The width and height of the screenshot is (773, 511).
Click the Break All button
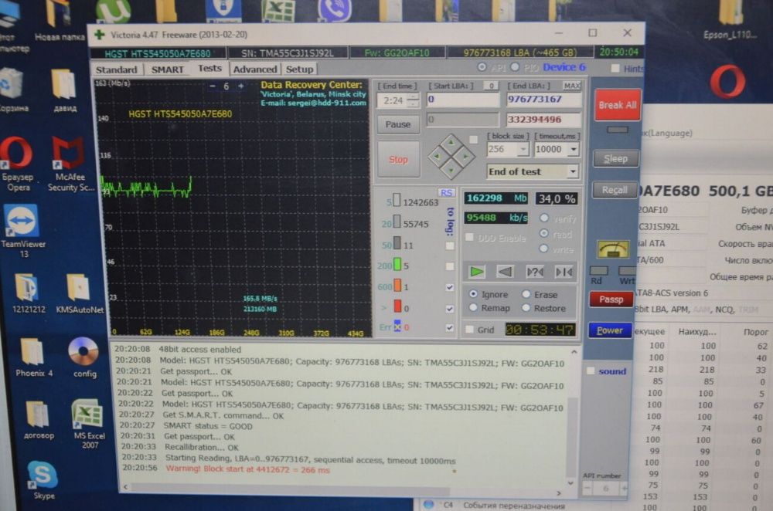pos(617,105)
